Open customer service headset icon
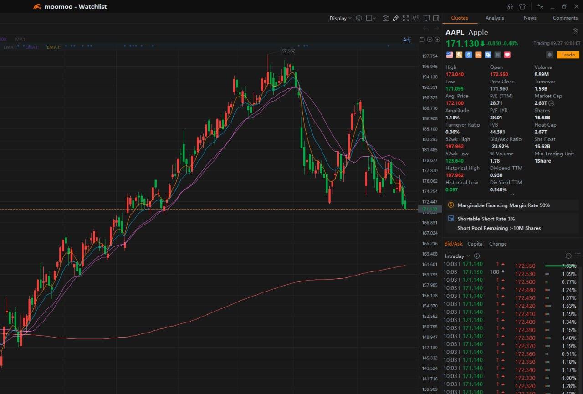Screen dimensions: 583x394 tap(510, 6)
